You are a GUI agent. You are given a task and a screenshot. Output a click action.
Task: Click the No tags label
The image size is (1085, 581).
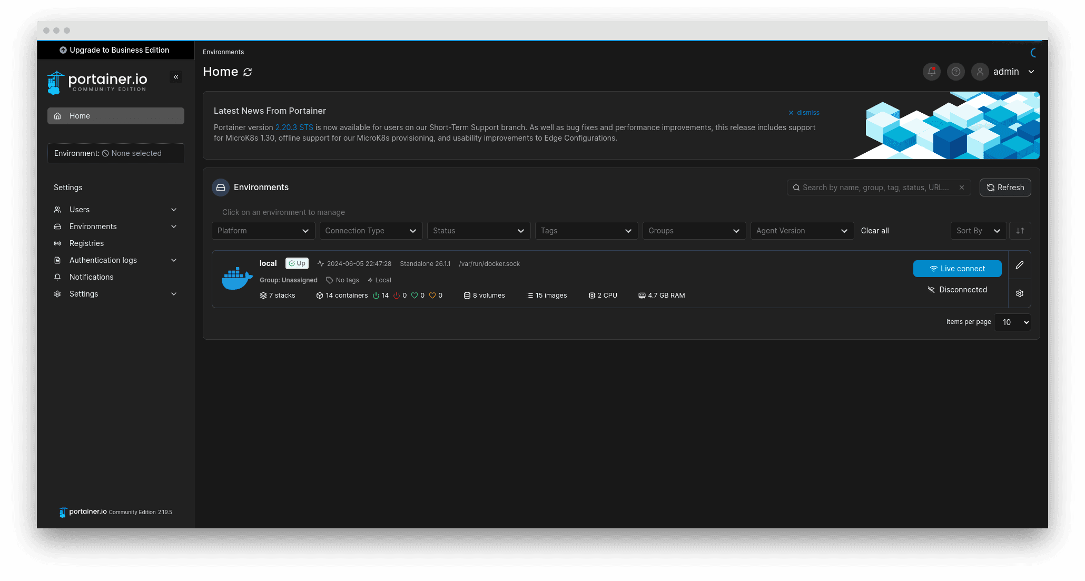(x=343, y=280)
